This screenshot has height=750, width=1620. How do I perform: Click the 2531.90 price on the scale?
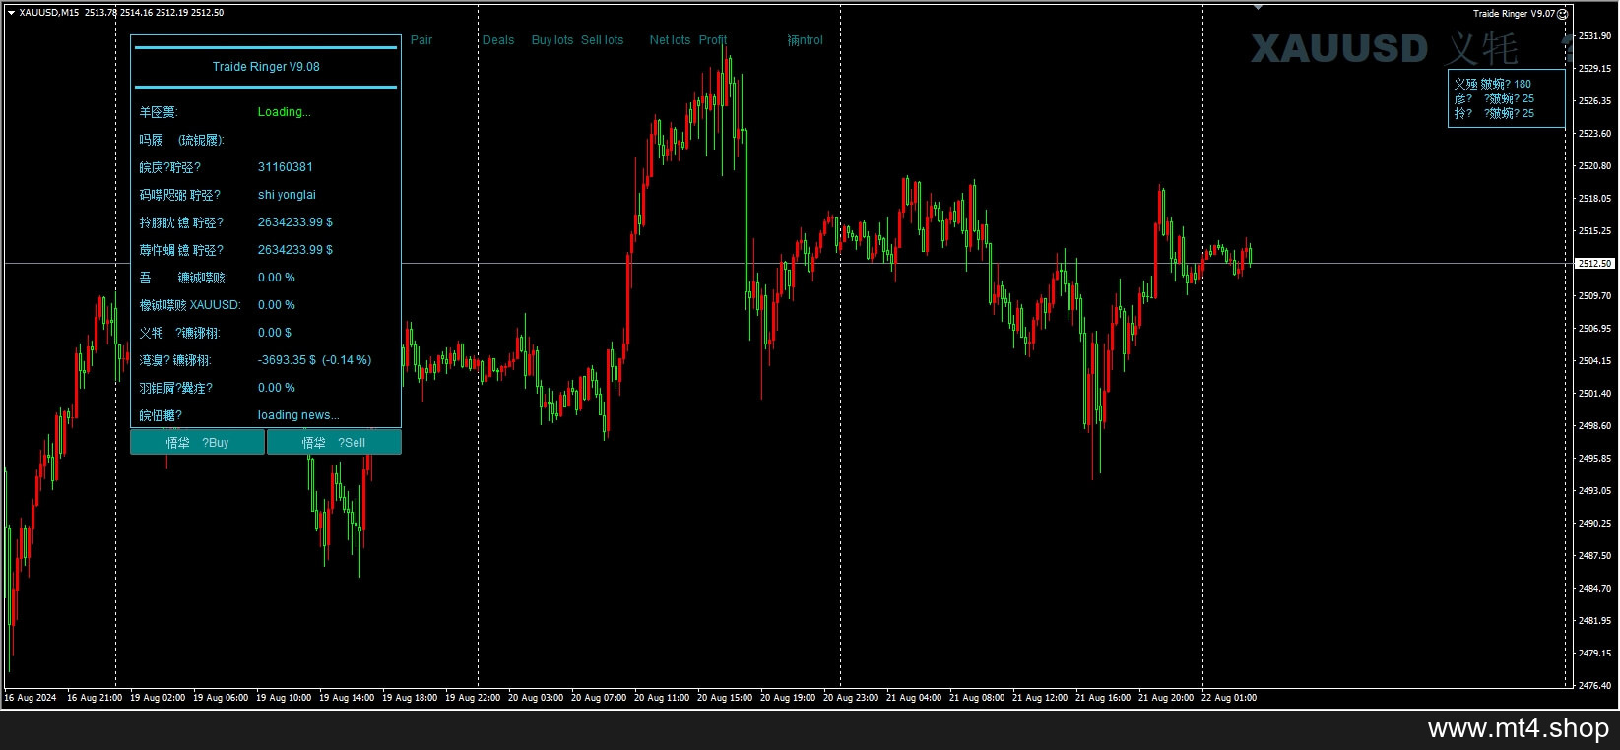1595,35
